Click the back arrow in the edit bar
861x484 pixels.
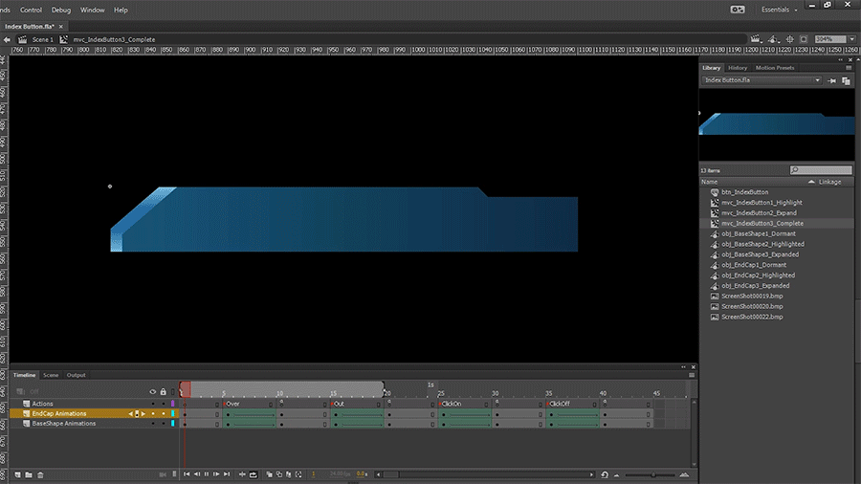click(7, 39)
